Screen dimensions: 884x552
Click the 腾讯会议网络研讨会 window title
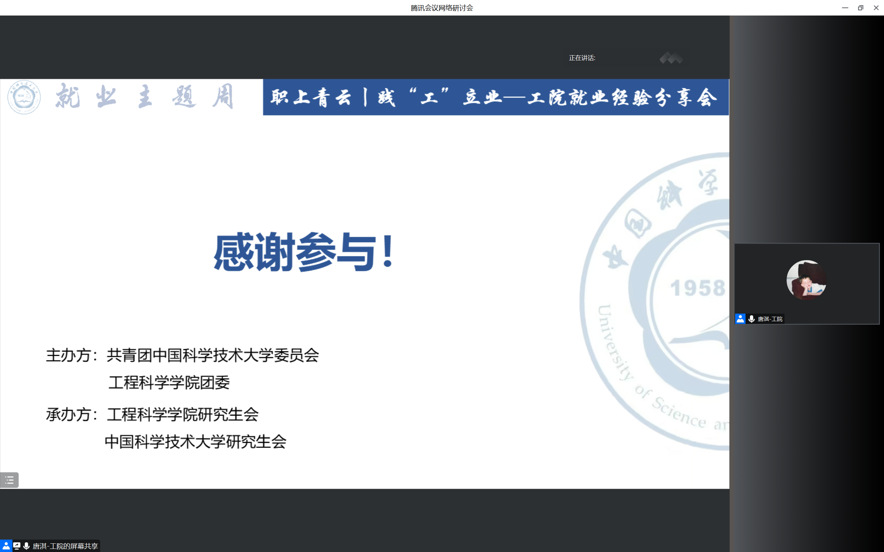tap(442, 8)
